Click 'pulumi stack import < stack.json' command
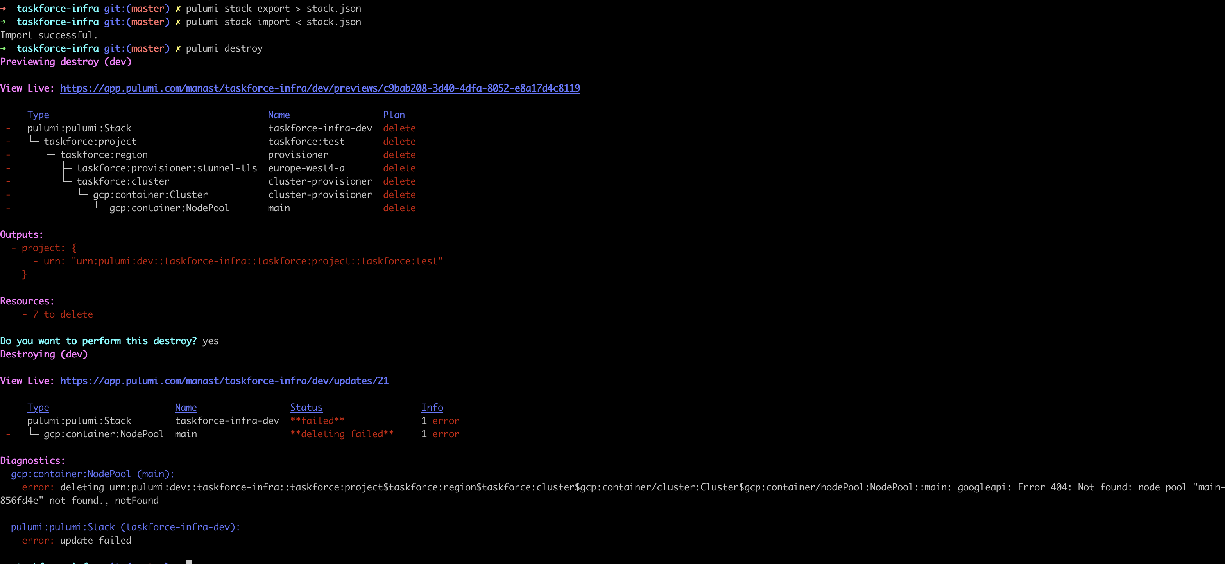Screen dimensions: 1225x564 [274, 22]
